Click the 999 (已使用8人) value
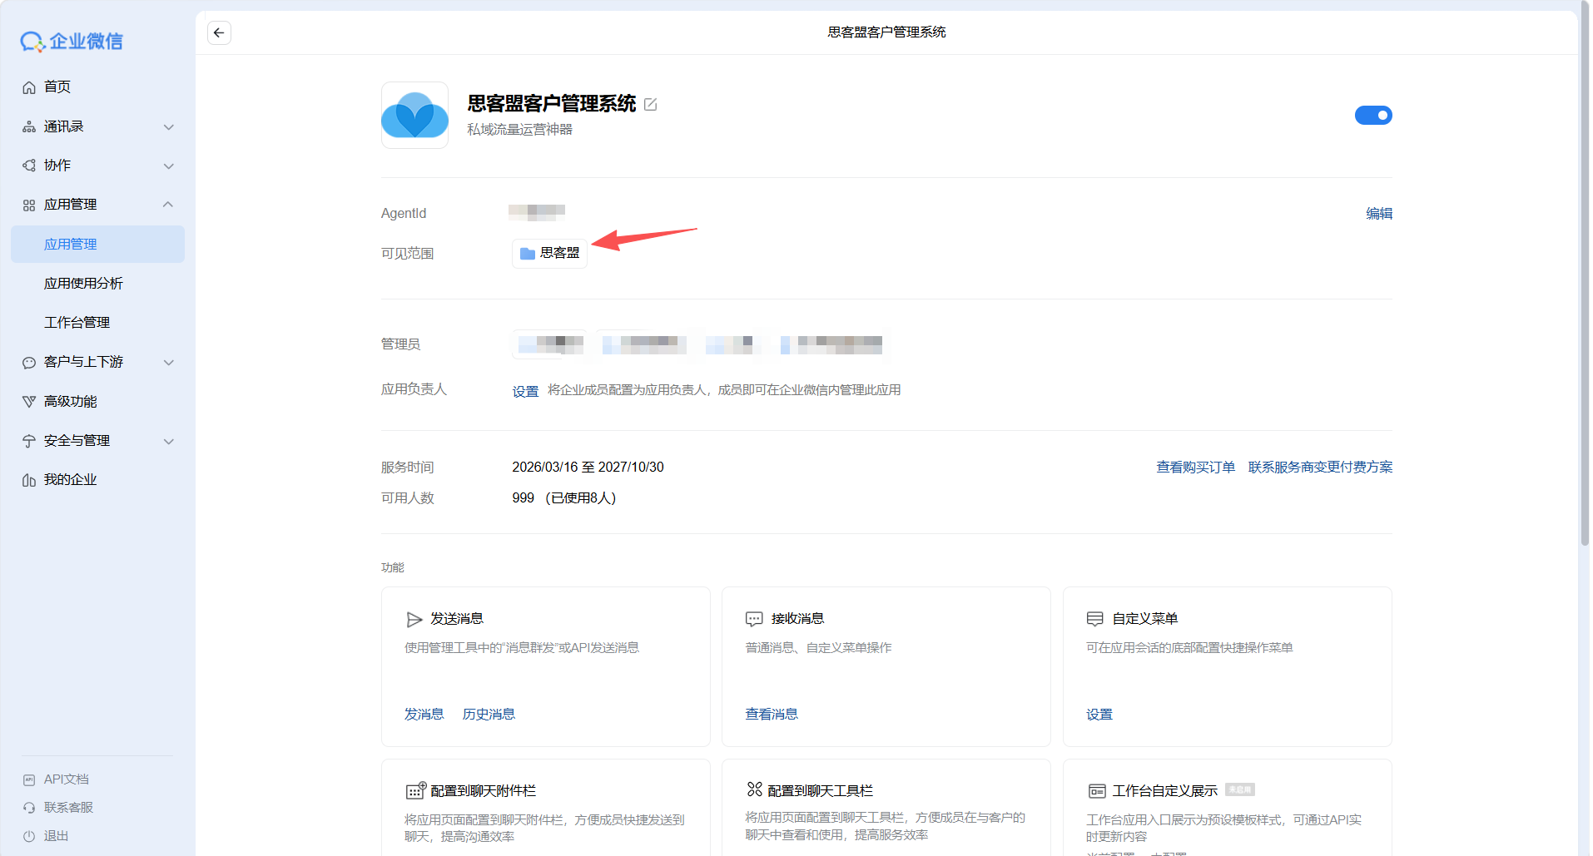The width and height of the screenshot is (1593, 856). pos(564,498)
